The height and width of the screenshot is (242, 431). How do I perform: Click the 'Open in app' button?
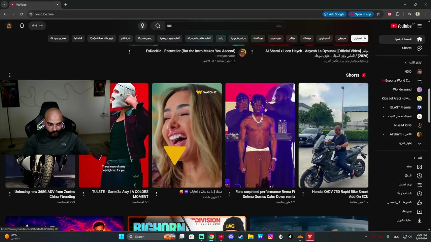point(361,14)
